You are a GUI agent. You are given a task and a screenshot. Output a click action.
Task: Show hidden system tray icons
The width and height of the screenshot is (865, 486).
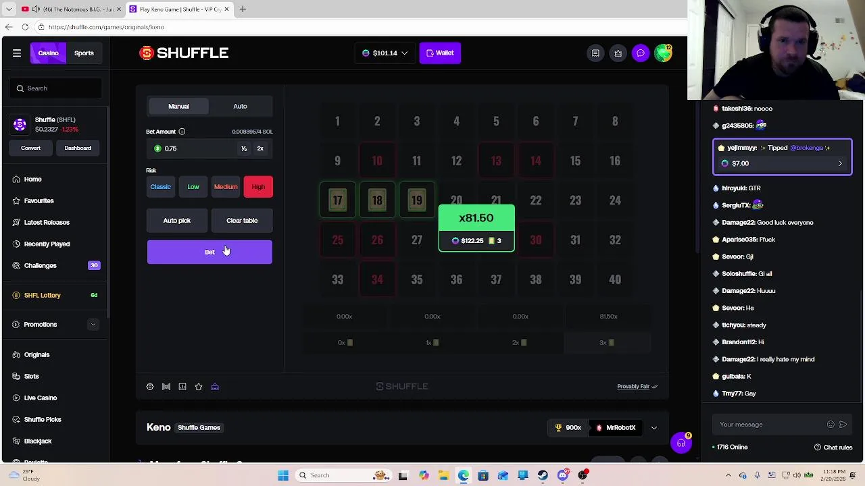[x=728, y=475]
